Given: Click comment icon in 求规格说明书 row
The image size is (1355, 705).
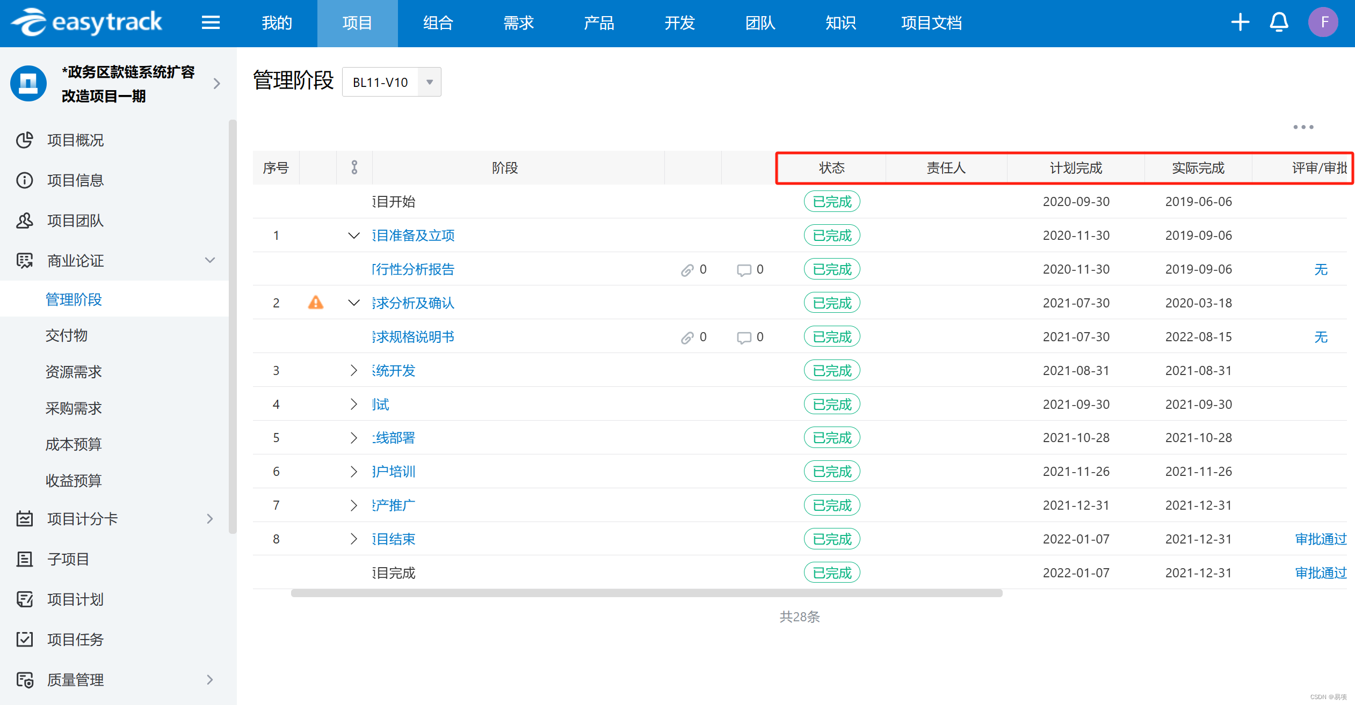Looking at the screenshot, I should (x=744, y=337).
